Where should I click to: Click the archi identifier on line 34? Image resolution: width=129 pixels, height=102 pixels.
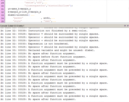click(46, 18)
